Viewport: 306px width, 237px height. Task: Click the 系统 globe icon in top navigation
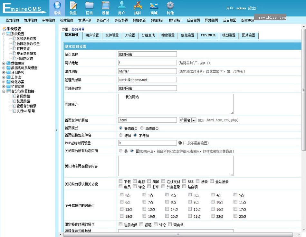pyautogui.click(x=57, y=5)
